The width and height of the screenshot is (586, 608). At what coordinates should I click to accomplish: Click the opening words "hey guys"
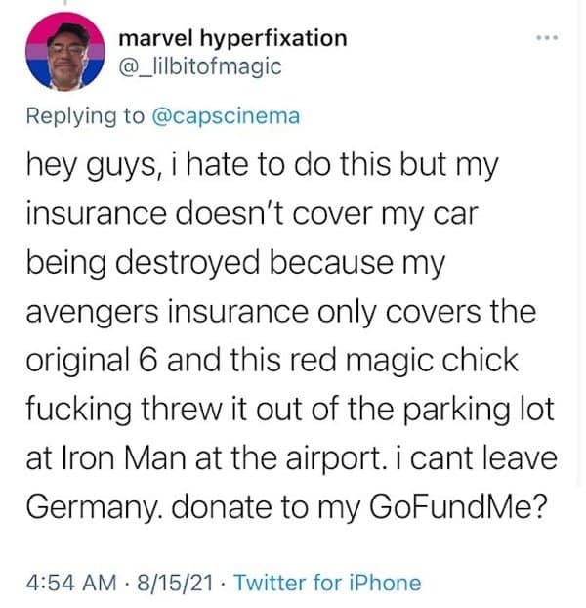(91, 165)
